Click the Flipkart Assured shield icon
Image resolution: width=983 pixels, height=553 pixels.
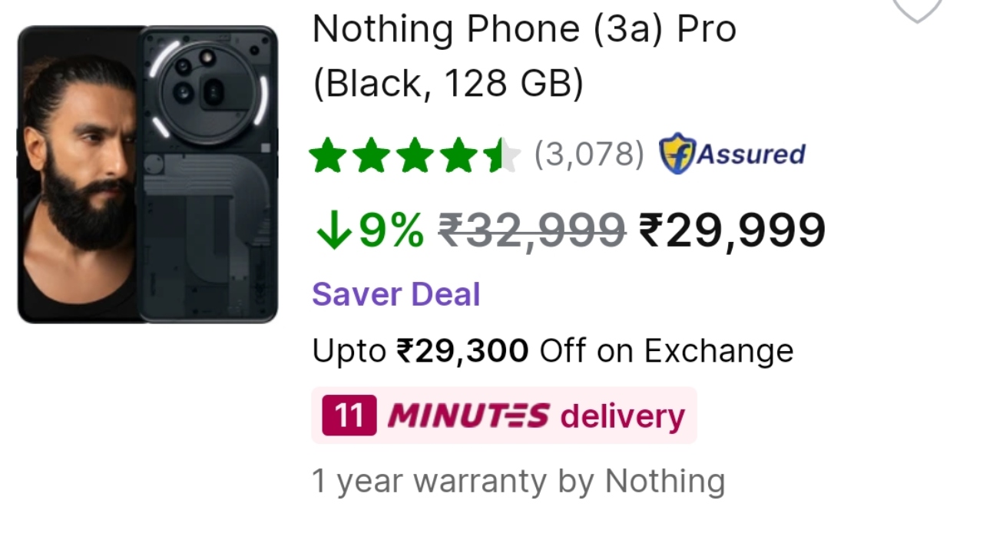[x=677, y=154]
